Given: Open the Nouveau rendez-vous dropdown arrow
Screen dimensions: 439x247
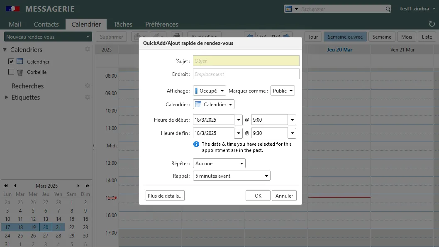Looking at the screenshot, I should [88, 37].
